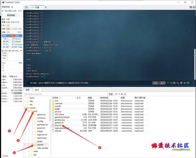Image resolution: width=196 pixels, height=158 pixels.
Task: Select the .DS_Store file row
Action: 100,114
